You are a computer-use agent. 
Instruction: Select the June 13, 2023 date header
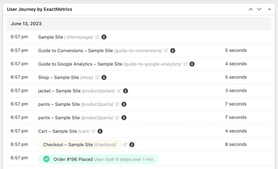[x=26, y=24]
